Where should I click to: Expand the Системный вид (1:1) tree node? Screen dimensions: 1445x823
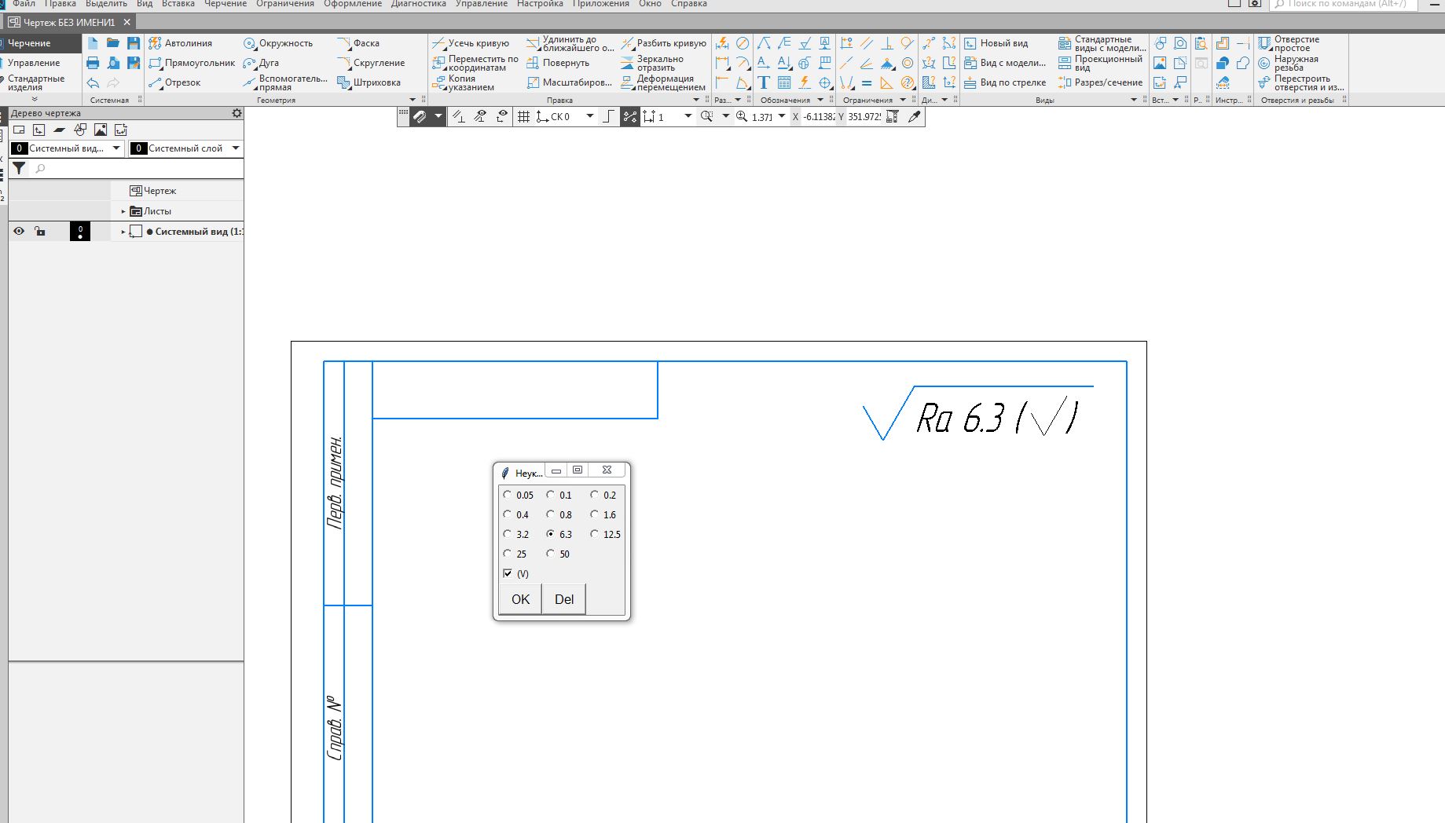123,232
